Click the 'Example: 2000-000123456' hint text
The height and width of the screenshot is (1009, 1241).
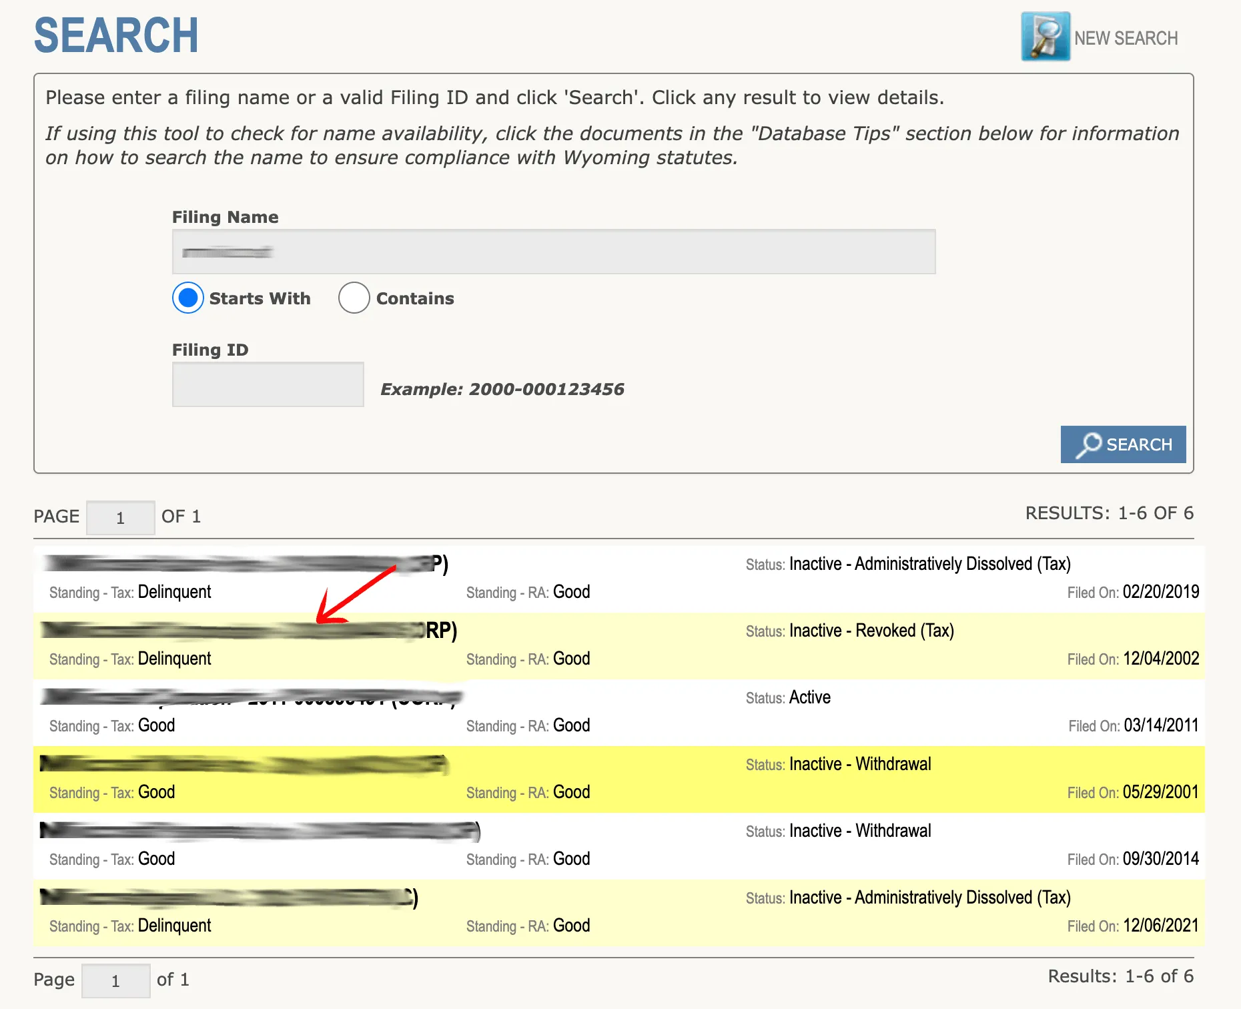click(x=502, y=389)
